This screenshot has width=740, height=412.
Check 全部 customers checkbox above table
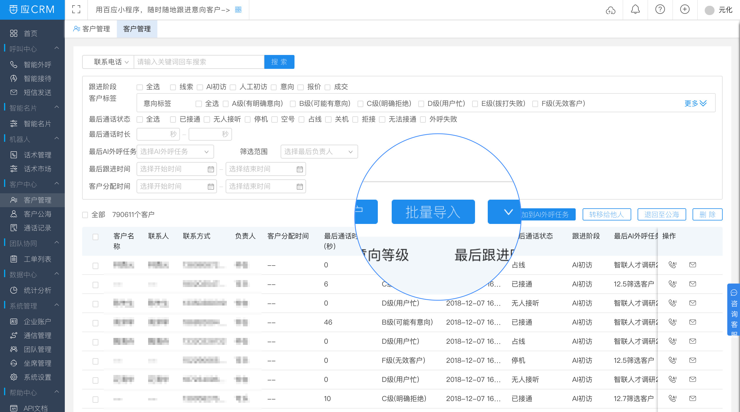[x=85, y=215]
